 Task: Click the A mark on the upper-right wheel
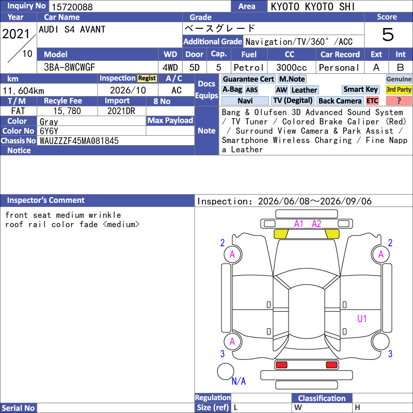[381, 254]
